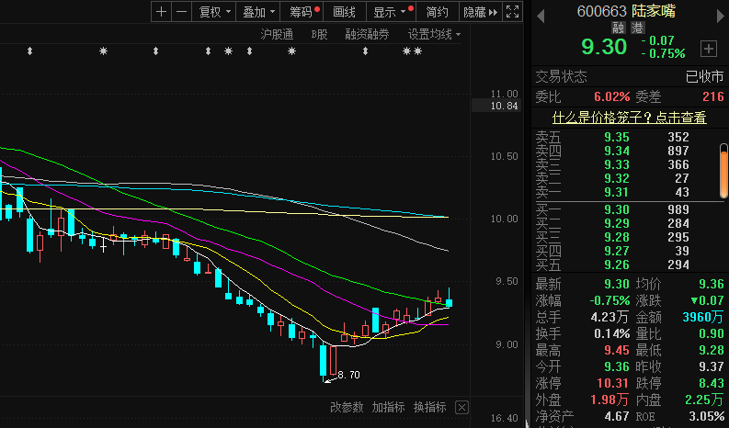This screenshot has width=729, height=428.
Task: Open the 设置均线 moving average dropdown
Action: pos(434,34)
